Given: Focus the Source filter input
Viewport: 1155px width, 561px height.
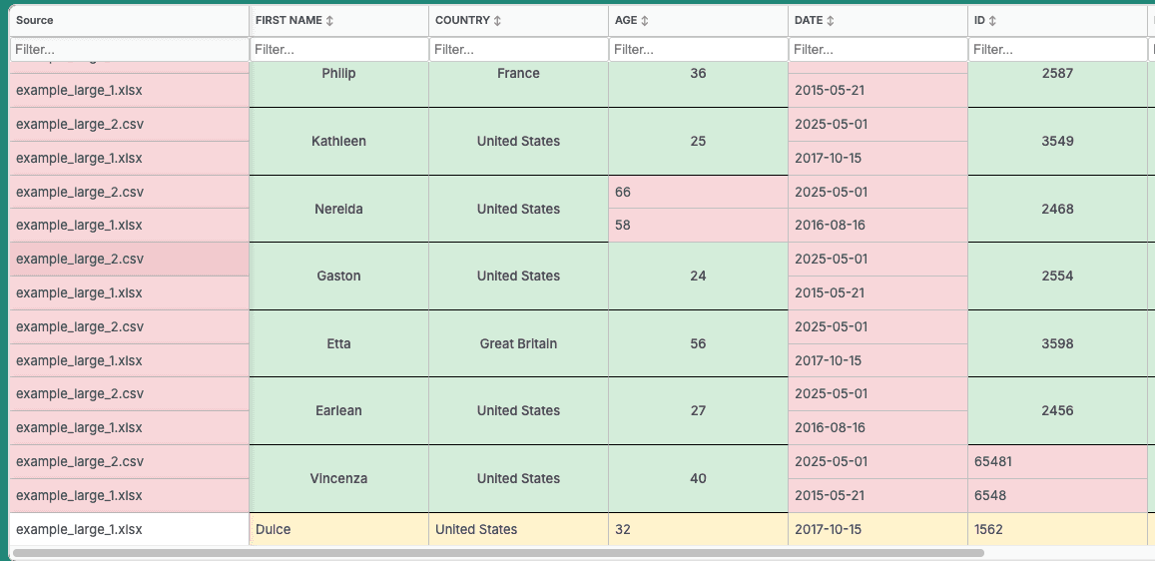Looking at the screenshot, I should (x=129, y=49).
